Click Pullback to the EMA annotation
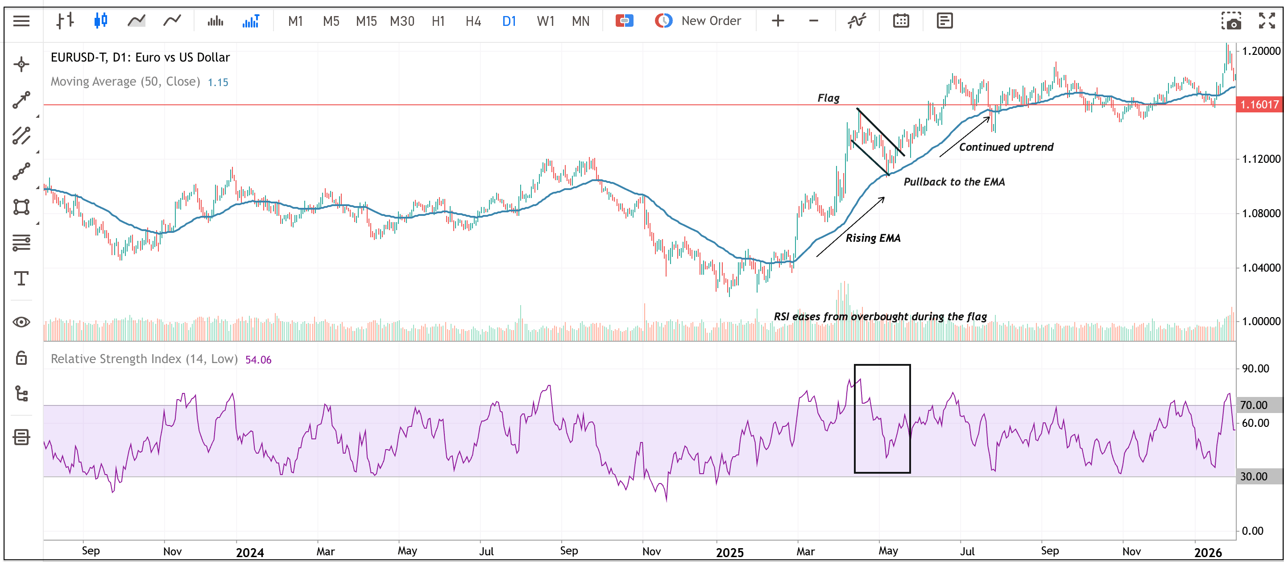The width and height of the screenshot is (1284, 562). pos(954,182)
